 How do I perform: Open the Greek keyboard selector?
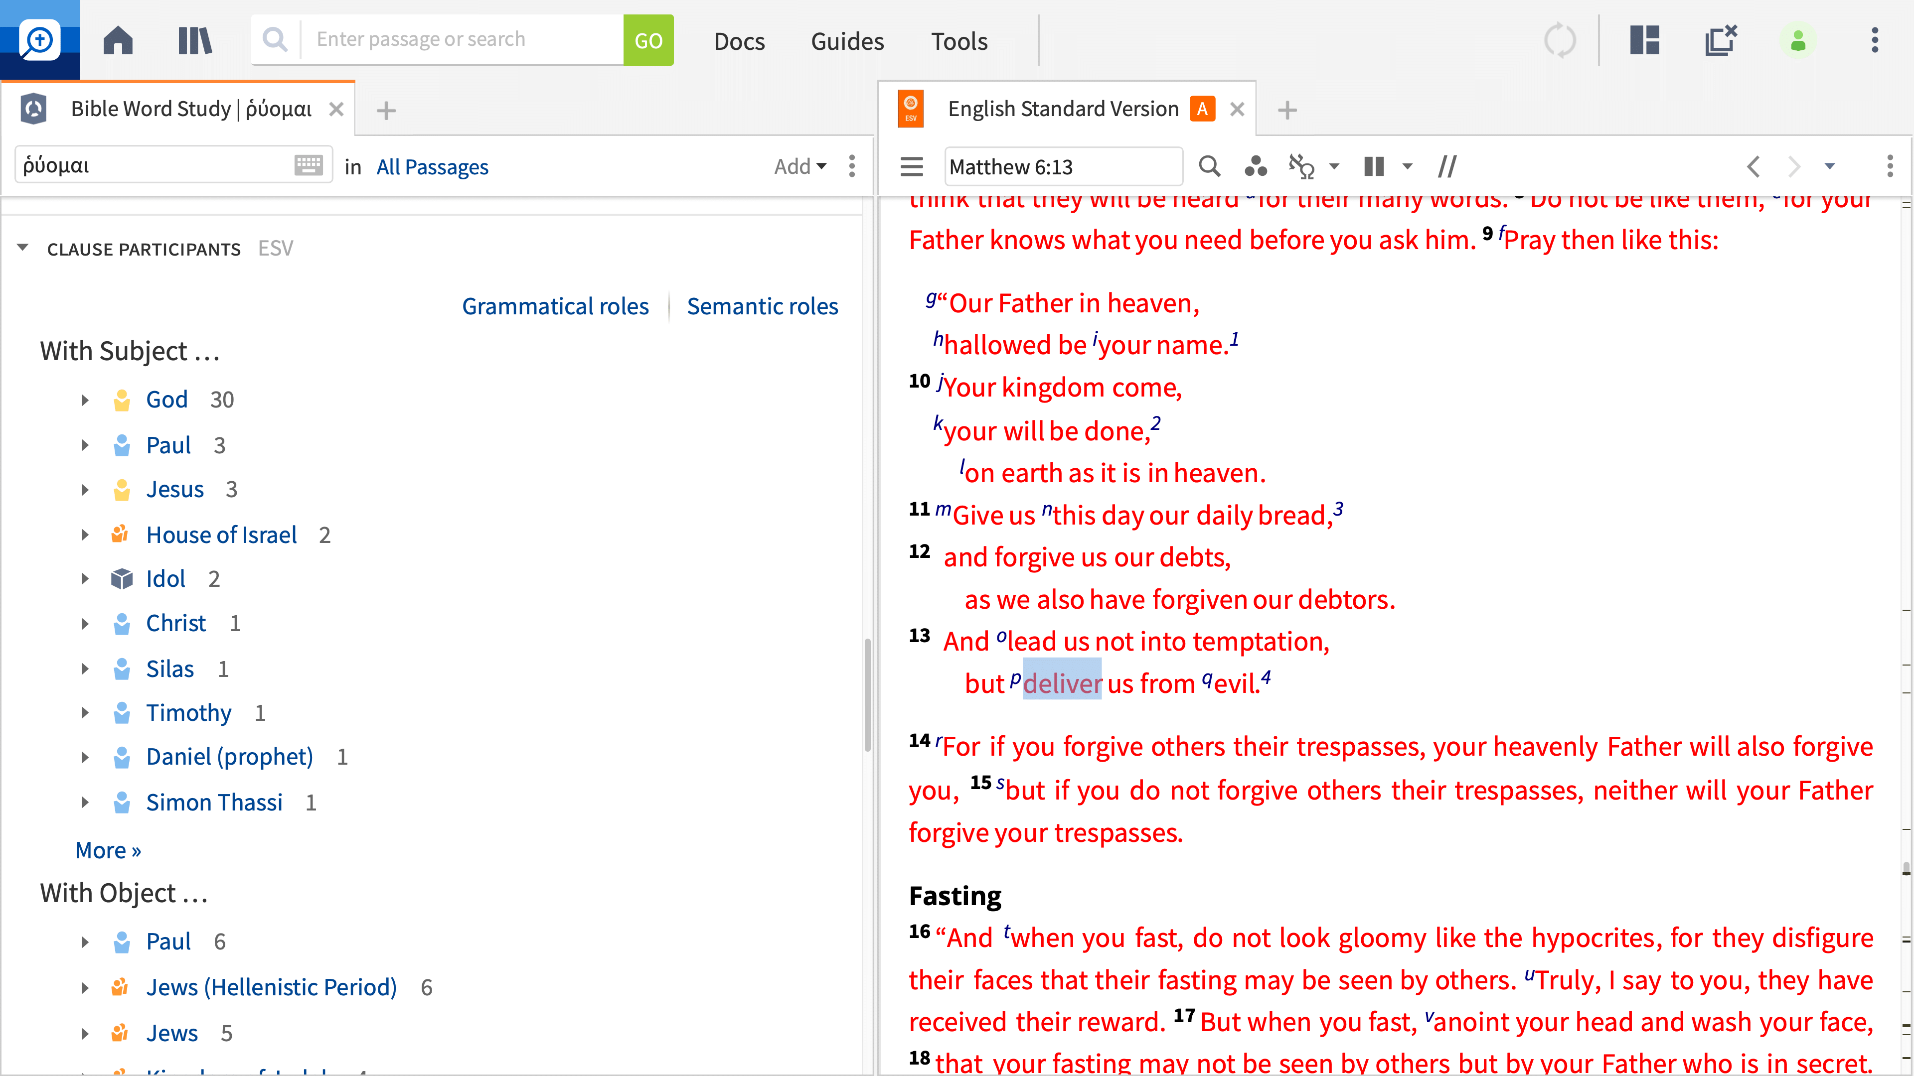pos(308,165)
